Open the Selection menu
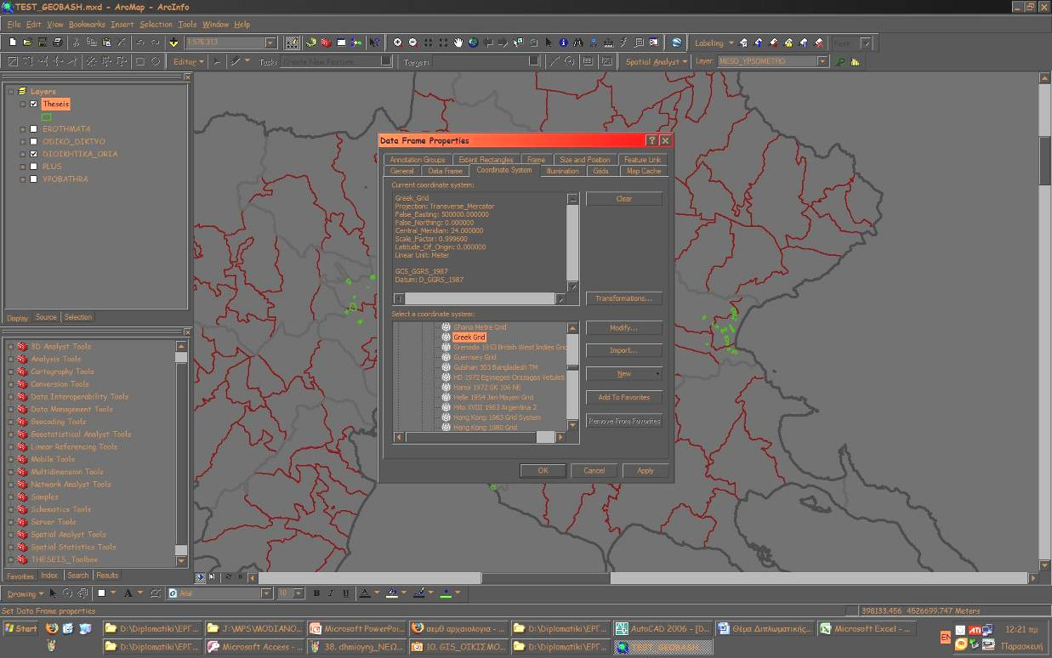Viewport: 1052px width, 658px height. [156, 25]
